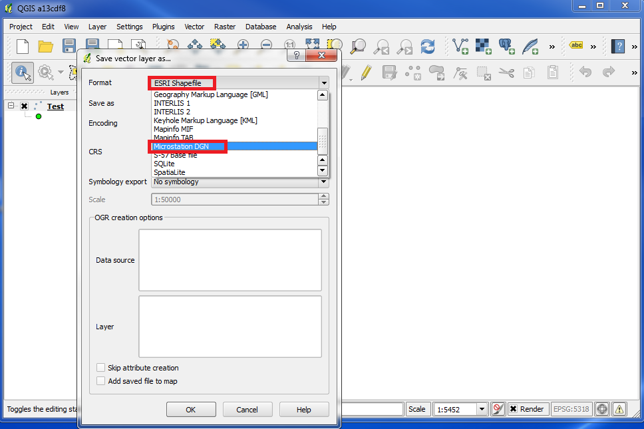Toggle Skip attribute creation checkbox
Viewport: 644px width, 429px height.
click(100, 367)
